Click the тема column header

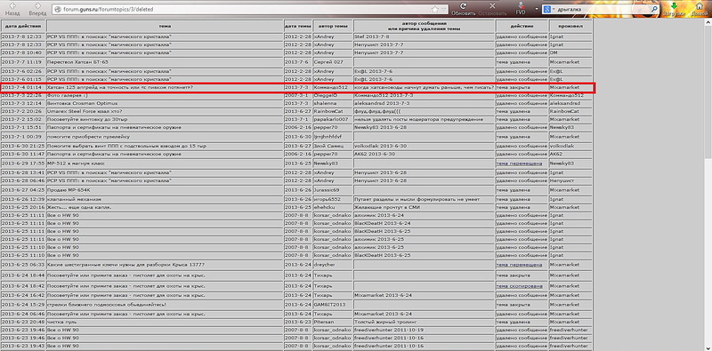click(165, 26)
